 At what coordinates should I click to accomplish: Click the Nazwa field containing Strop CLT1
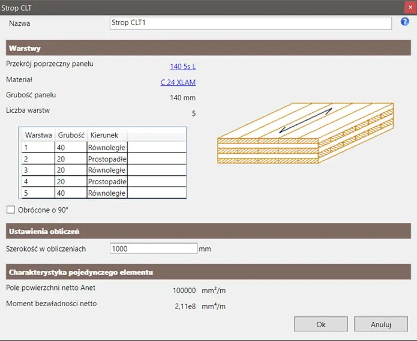pos(251,23)
